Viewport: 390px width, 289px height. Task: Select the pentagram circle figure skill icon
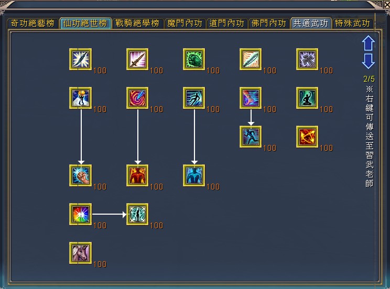point(137,214)
